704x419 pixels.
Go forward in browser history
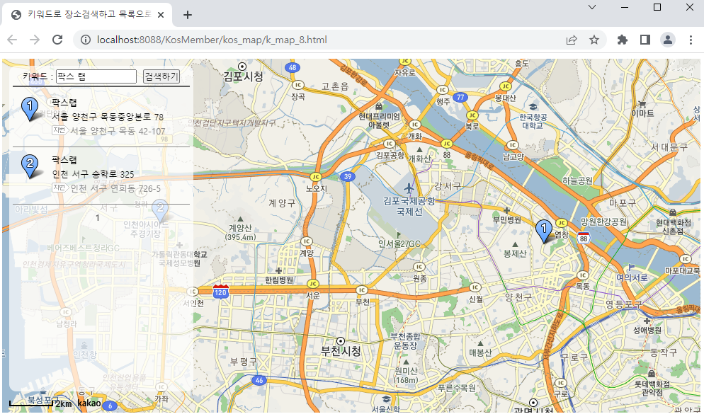pos(35,40)
